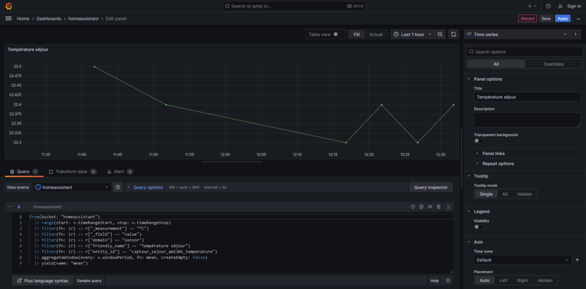The image size is (586, 289).
Task: Set axis placement to Auto
Action: [484, 280]
